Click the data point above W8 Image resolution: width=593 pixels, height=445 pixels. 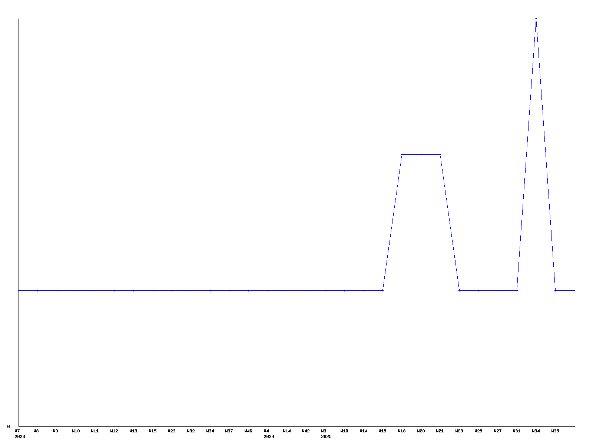click(37, 290)
